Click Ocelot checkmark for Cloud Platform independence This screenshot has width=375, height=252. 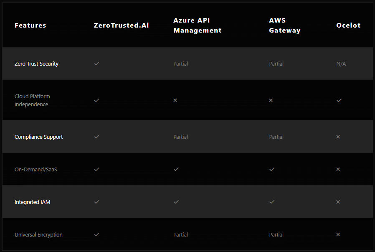pos(339,100)
